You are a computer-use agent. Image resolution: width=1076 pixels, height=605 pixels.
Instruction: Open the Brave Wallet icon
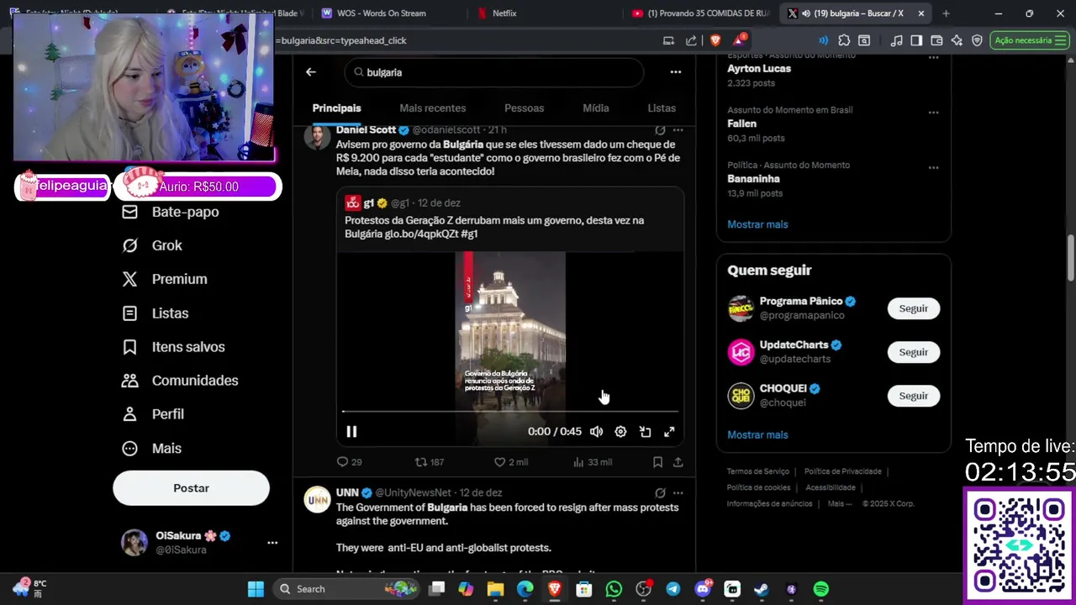936,40
